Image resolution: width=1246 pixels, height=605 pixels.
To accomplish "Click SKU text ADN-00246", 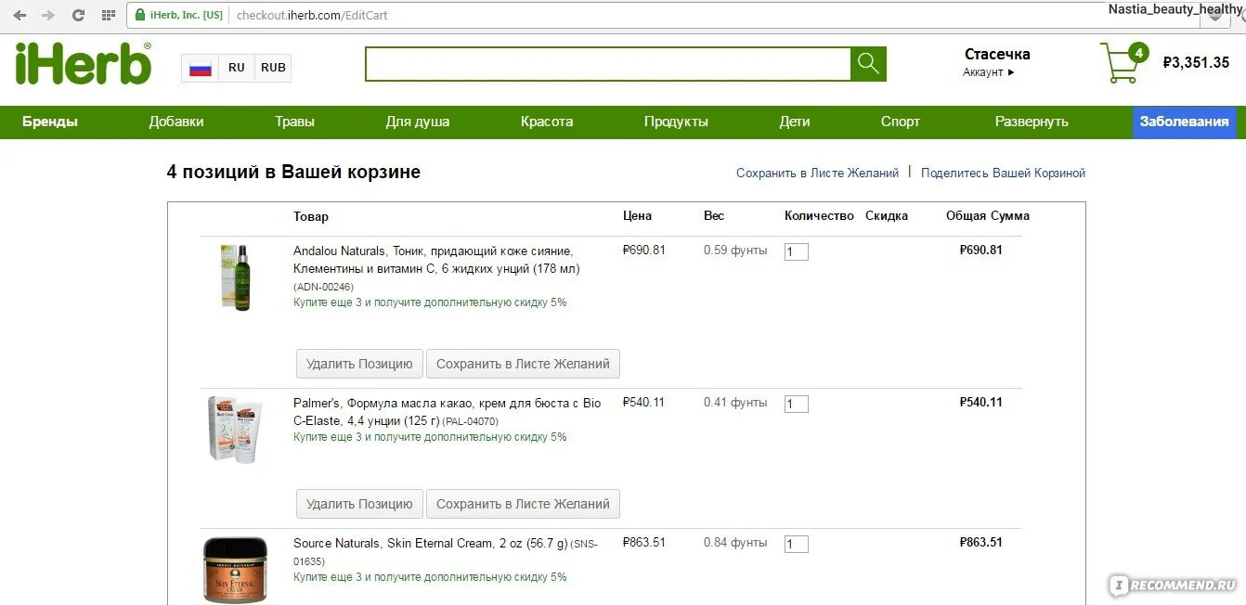I will (323, 287).
